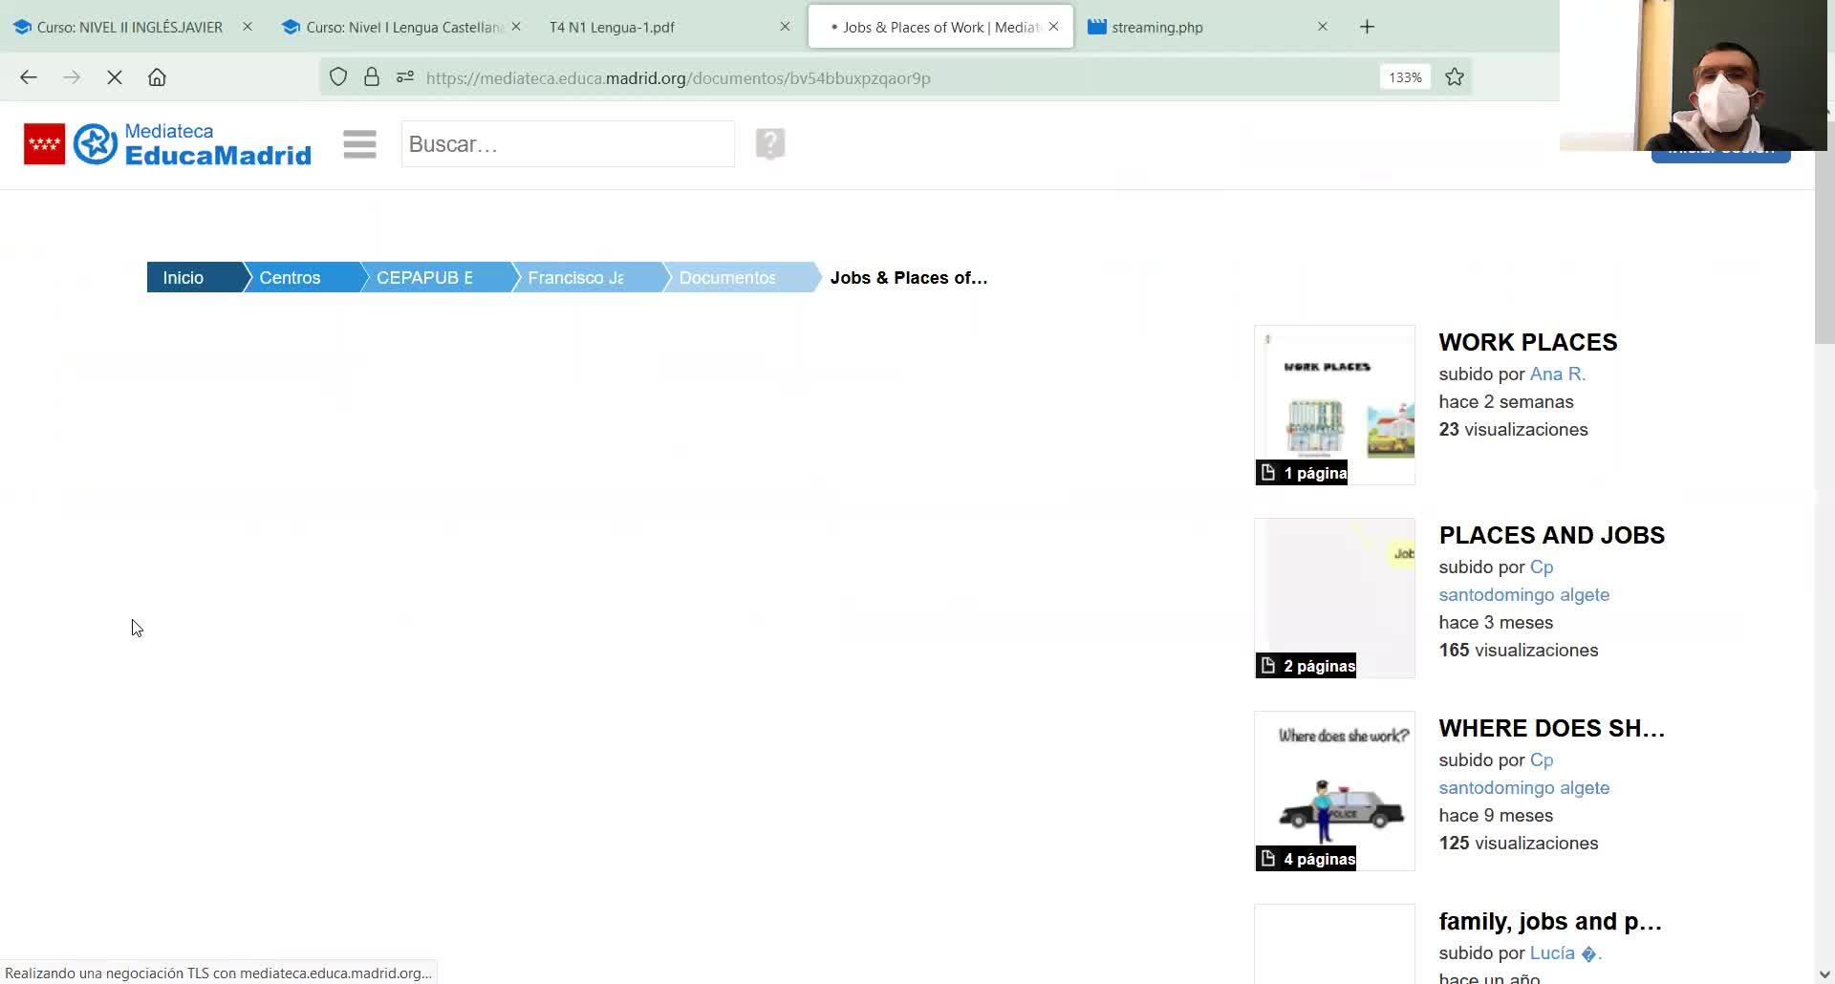Open the PLACES AND JOBS thumbnail
Screen dimensions: 1835x984
[x=1334, y=598]
